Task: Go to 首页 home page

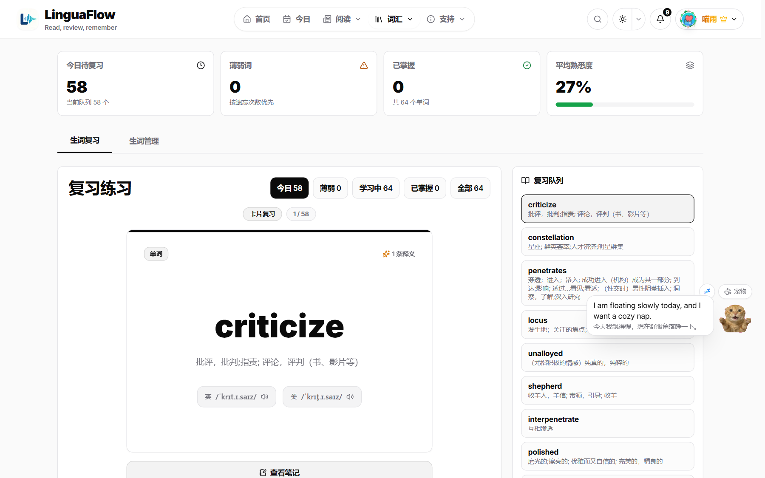Action: pyautogui.click(x=257, y=19)
